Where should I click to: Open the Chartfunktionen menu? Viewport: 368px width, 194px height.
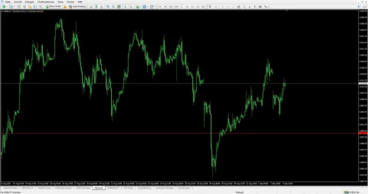[46, 2]
